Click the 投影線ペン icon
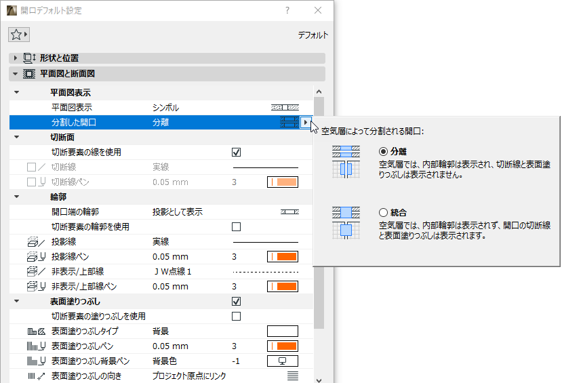This screenshot has height=383, width=562. click(36, 256)
